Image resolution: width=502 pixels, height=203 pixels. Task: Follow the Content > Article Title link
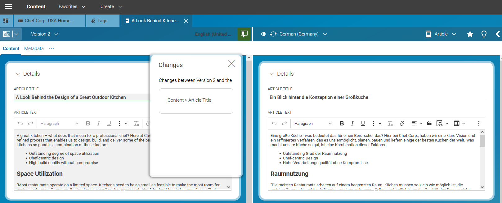189,100
